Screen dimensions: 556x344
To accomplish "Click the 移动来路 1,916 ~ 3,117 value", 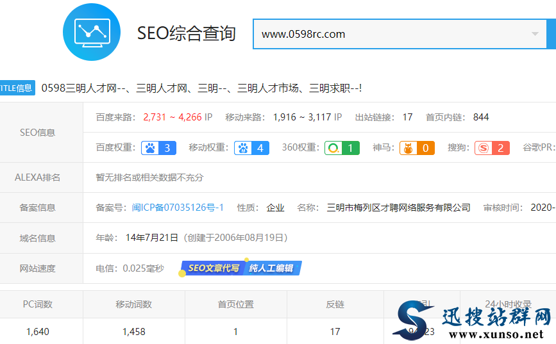I will (x=302, y=117).
